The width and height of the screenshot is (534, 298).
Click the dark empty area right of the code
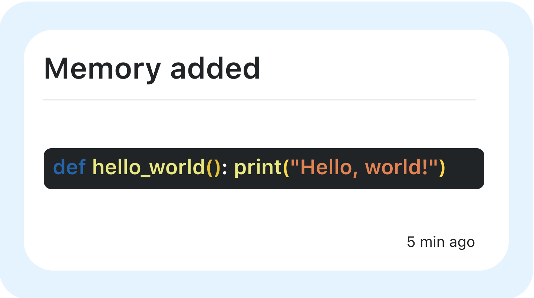pos(465,169)
